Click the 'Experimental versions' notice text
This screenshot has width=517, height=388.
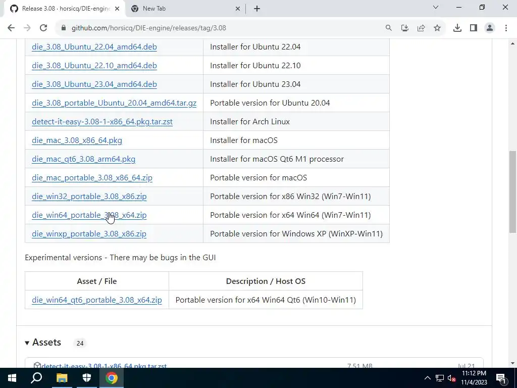[x=120, y=258]
